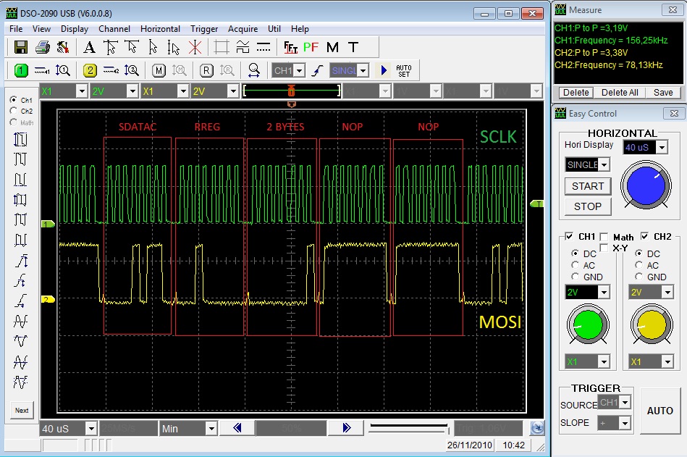Click the AUTO SET toolbar icon
This screenshot has height=457, width=687.
click(x=403, y=71)
